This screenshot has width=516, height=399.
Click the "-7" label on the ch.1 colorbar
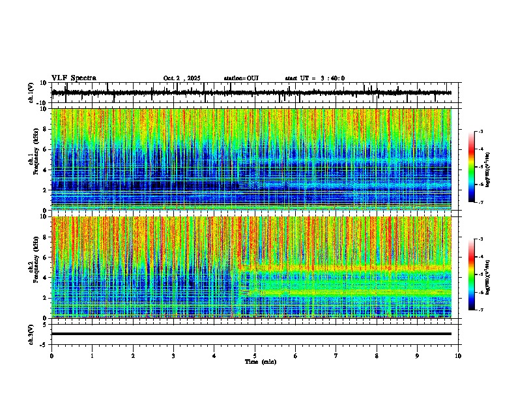click(480, 202)
